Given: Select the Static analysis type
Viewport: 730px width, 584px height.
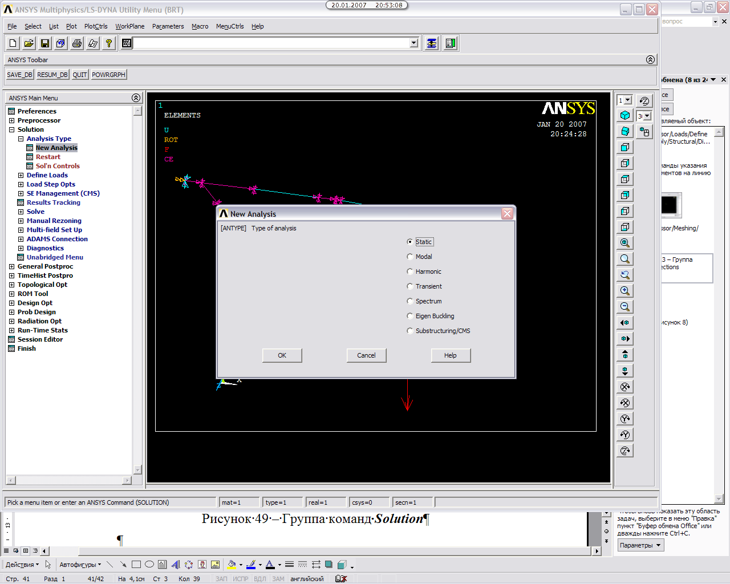Looking at the screenshot, I should point(409,242).
